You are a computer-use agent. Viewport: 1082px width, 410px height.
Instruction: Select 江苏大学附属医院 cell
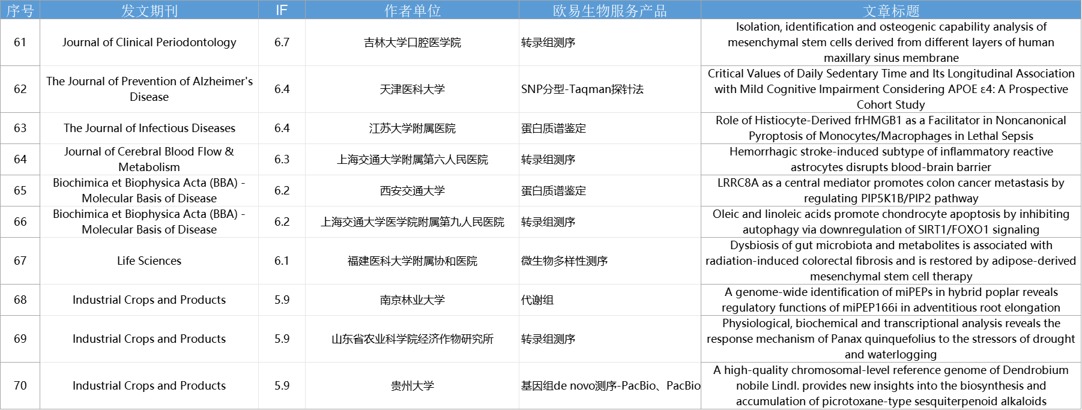click(412, 128)
